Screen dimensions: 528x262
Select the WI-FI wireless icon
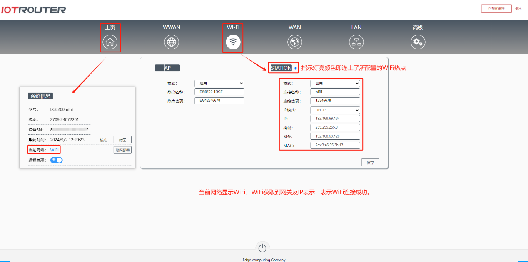pos(233,42)
